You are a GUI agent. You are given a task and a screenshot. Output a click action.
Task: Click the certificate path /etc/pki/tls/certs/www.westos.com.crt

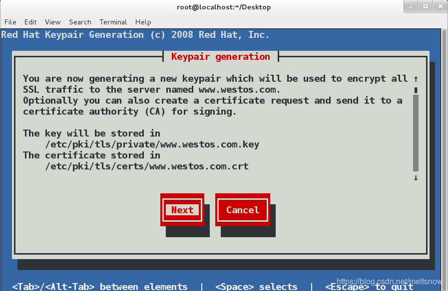(147, 166)
